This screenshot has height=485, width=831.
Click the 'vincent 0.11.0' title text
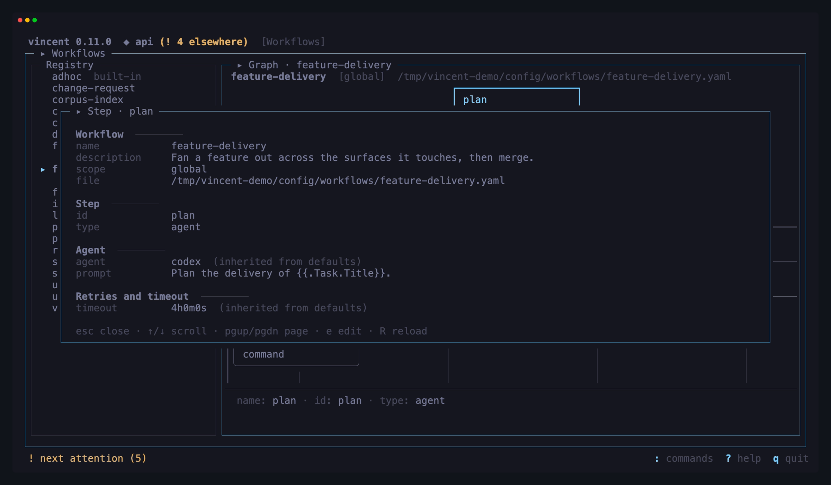[70, 42]
